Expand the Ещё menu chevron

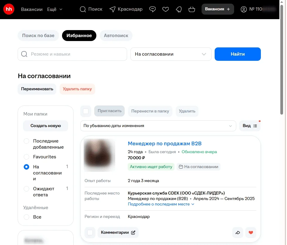click(61, 9)
